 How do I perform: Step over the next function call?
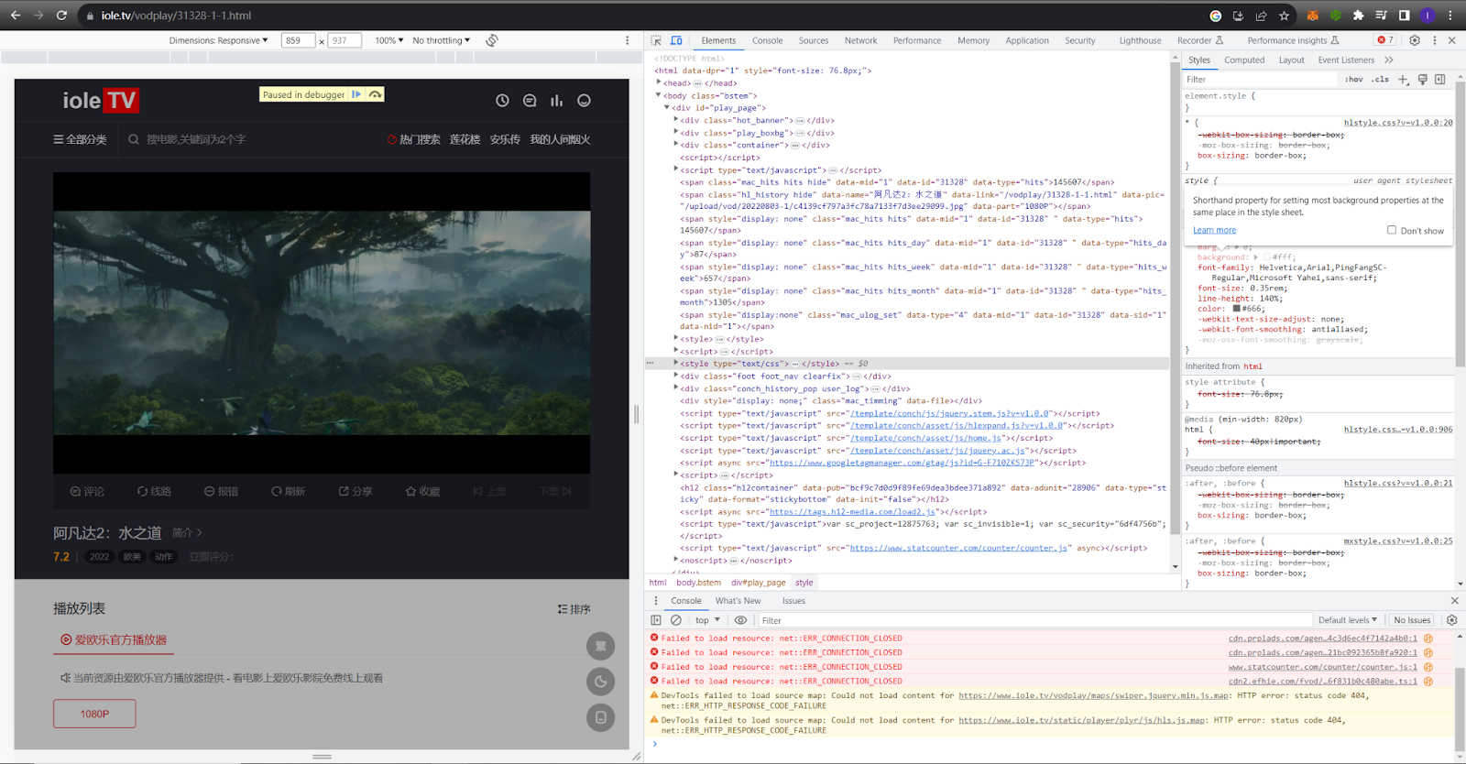coord(376,94)
